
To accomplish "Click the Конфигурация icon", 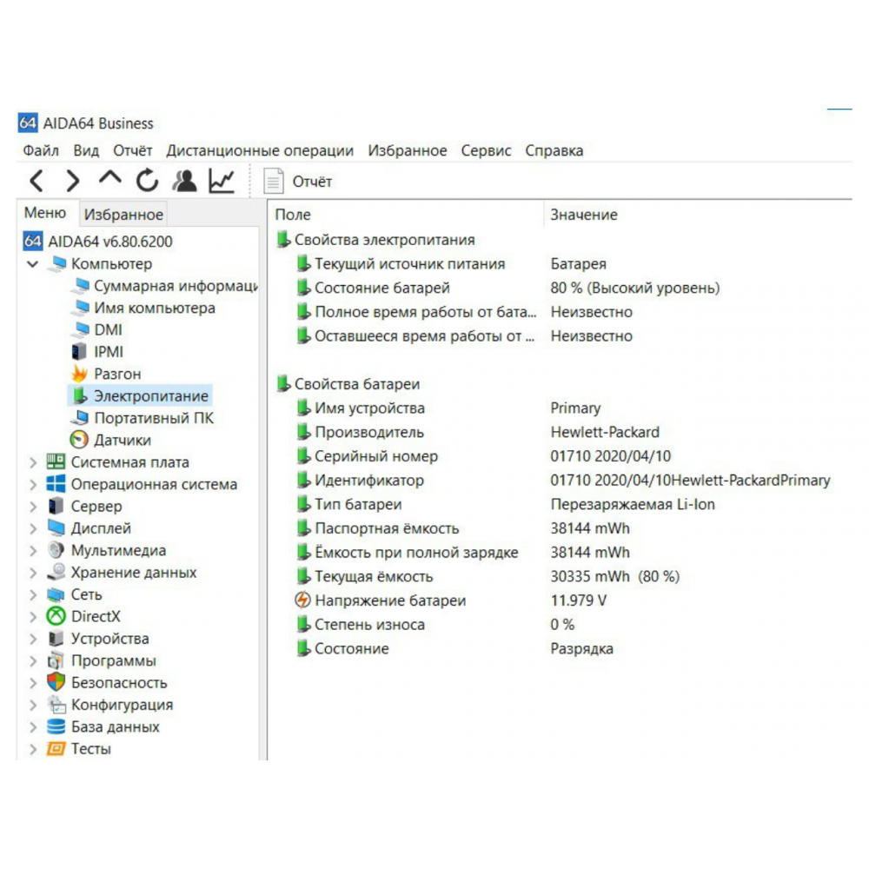I will (x=56, y=705).
